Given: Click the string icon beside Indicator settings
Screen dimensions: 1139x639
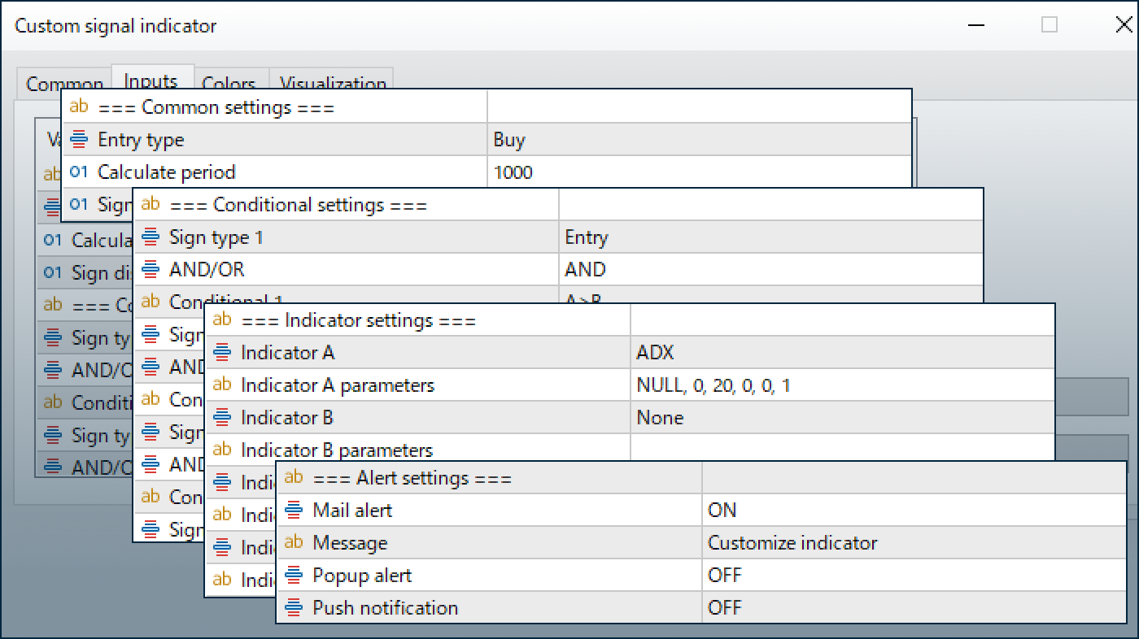Looking at the screenshot, I should point(222,319).
